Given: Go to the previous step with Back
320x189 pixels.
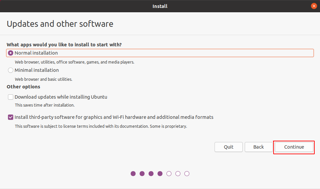Looking at the screenshot, I should (x=258, y=147).
